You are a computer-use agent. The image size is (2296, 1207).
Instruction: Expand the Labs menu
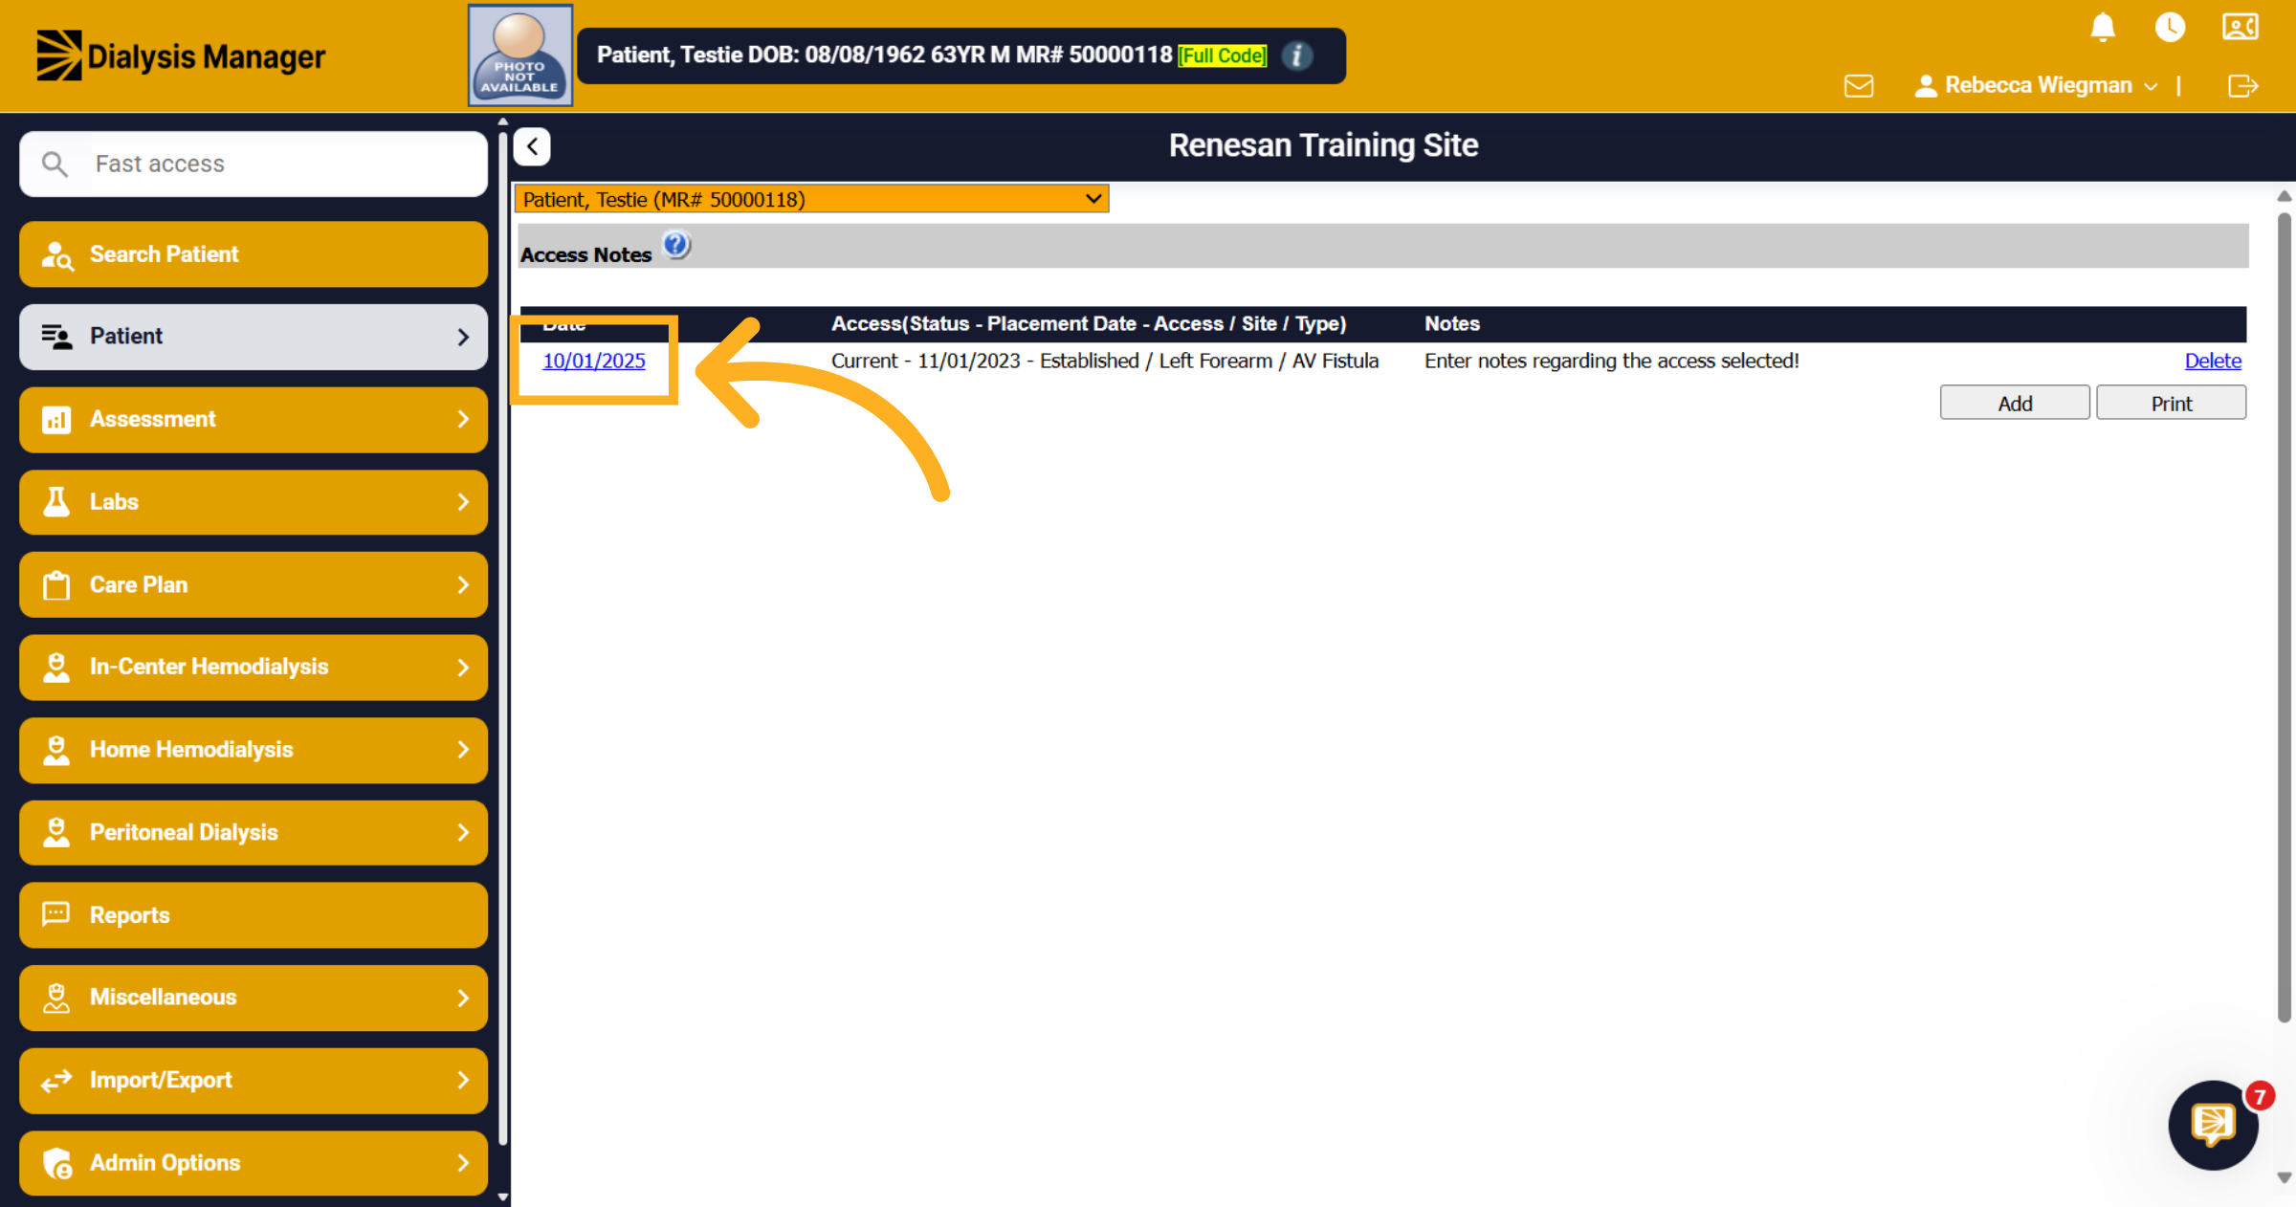(x=254, y=502)
